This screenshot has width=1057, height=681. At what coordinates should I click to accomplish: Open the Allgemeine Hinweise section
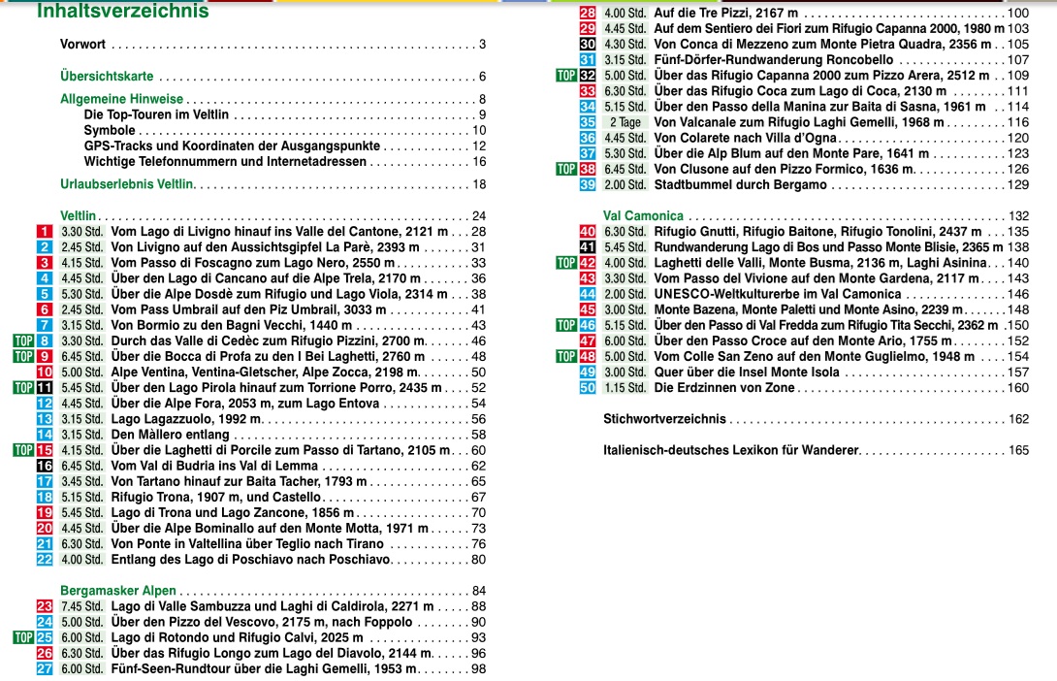121,99
